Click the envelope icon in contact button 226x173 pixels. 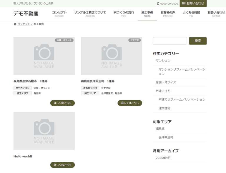[184, 3]
